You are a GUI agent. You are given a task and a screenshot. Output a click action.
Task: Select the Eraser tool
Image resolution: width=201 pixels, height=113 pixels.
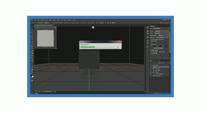pos(32,51)
